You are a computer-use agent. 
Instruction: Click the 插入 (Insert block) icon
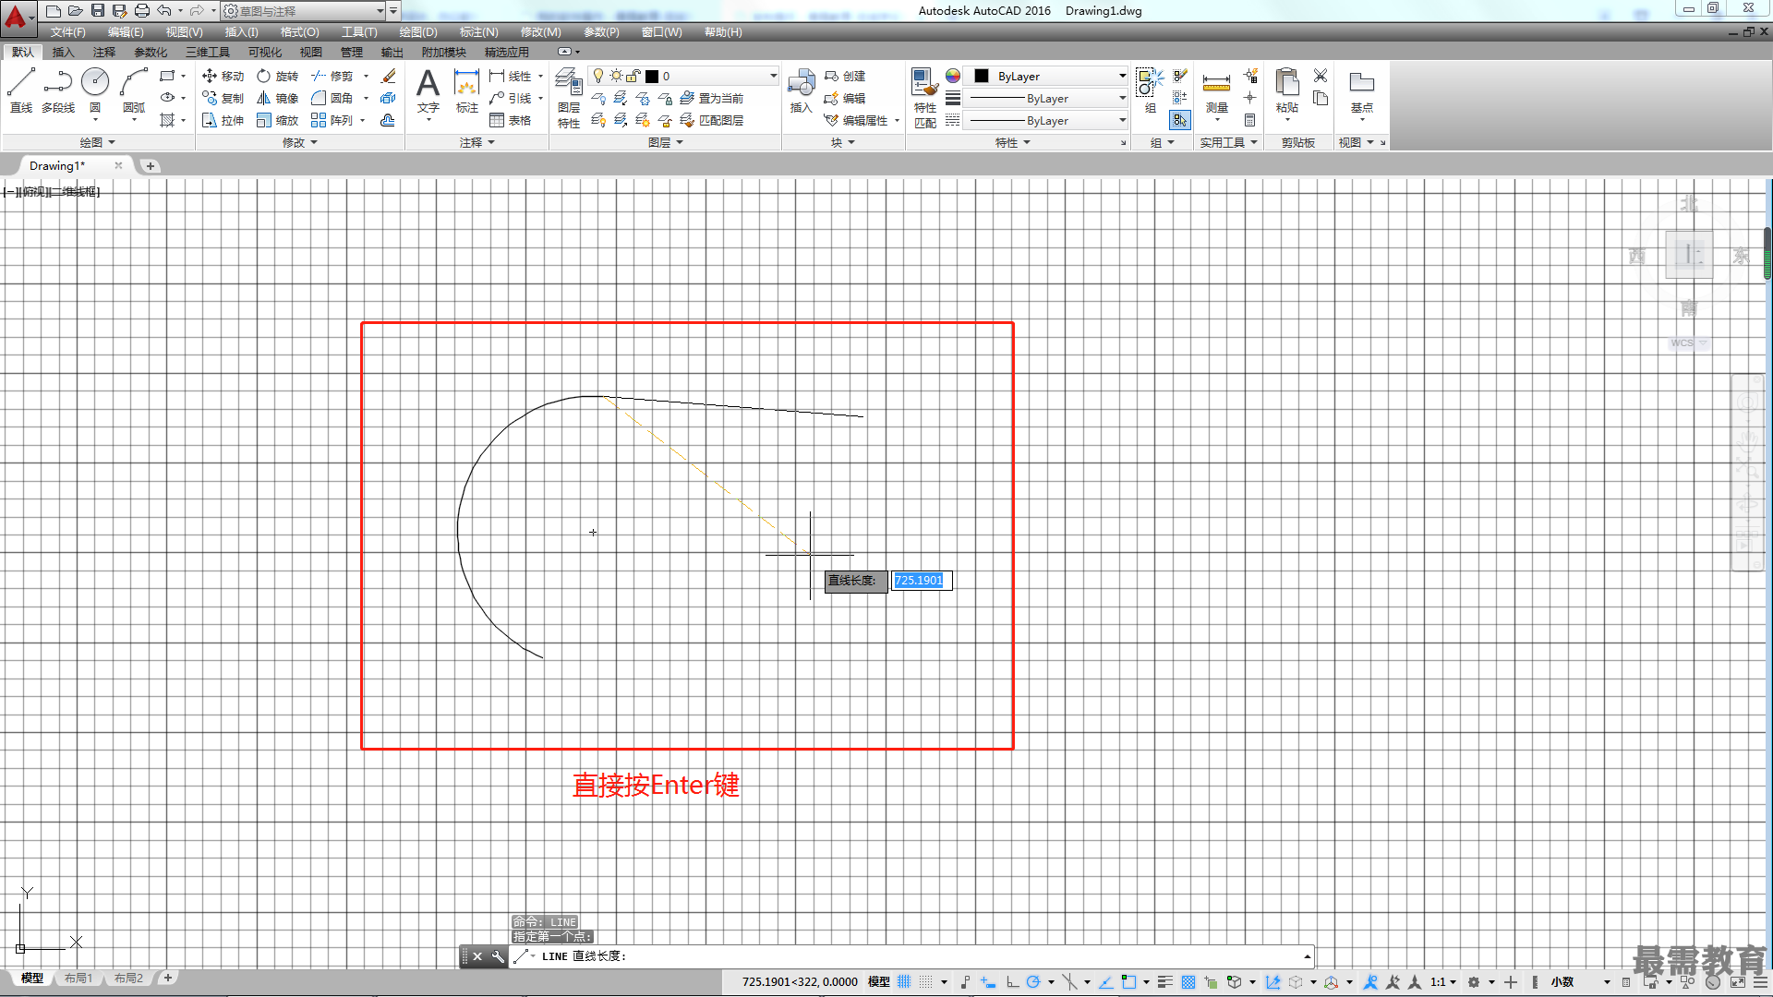point(801,90)
